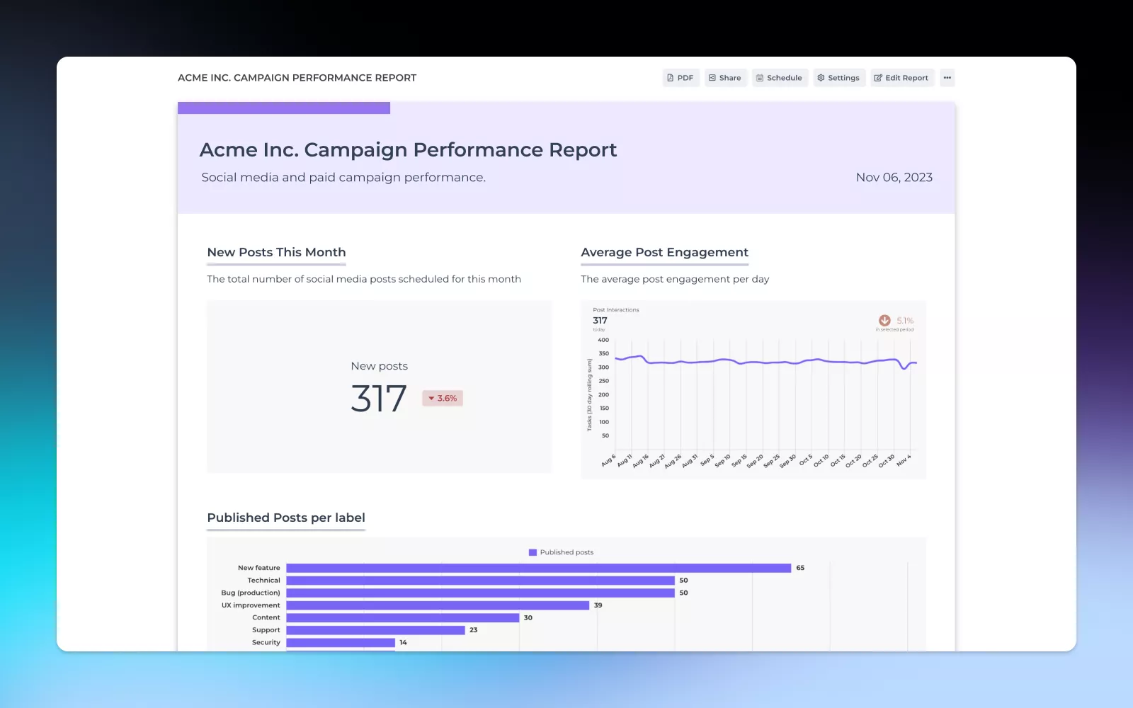Open the more options ellipsis menu
1133x708 pixels.
(947, 78)
